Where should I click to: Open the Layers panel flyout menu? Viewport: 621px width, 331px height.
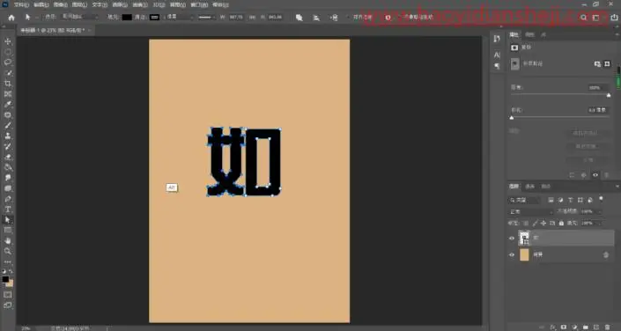617,187
